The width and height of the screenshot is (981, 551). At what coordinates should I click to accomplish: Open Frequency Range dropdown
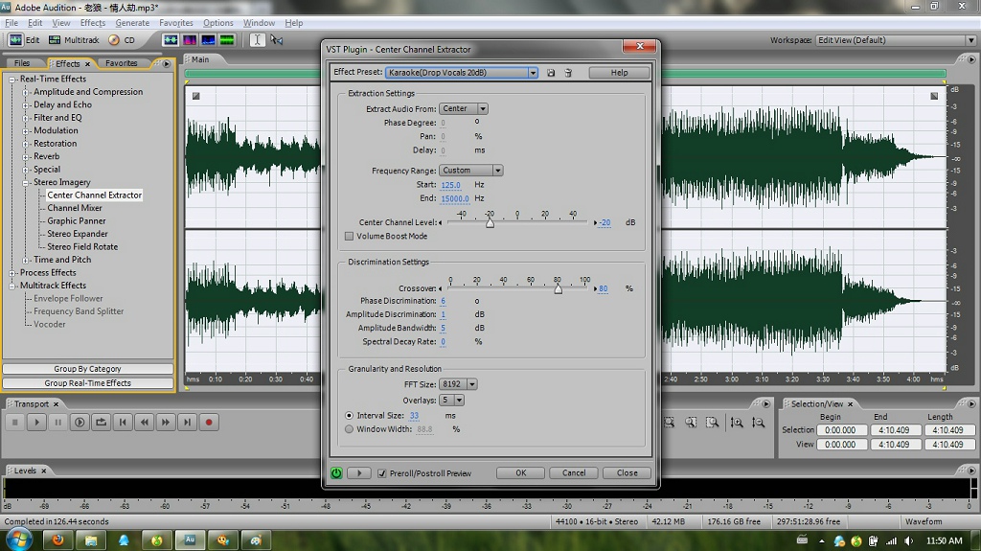497,171
